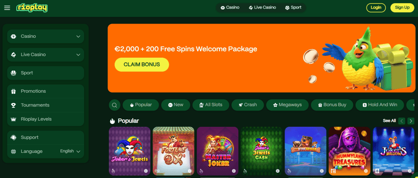Screen dimensions: 418x178
Task: Expand the Casino sidebar section
Action: click(x=46, y=36)
